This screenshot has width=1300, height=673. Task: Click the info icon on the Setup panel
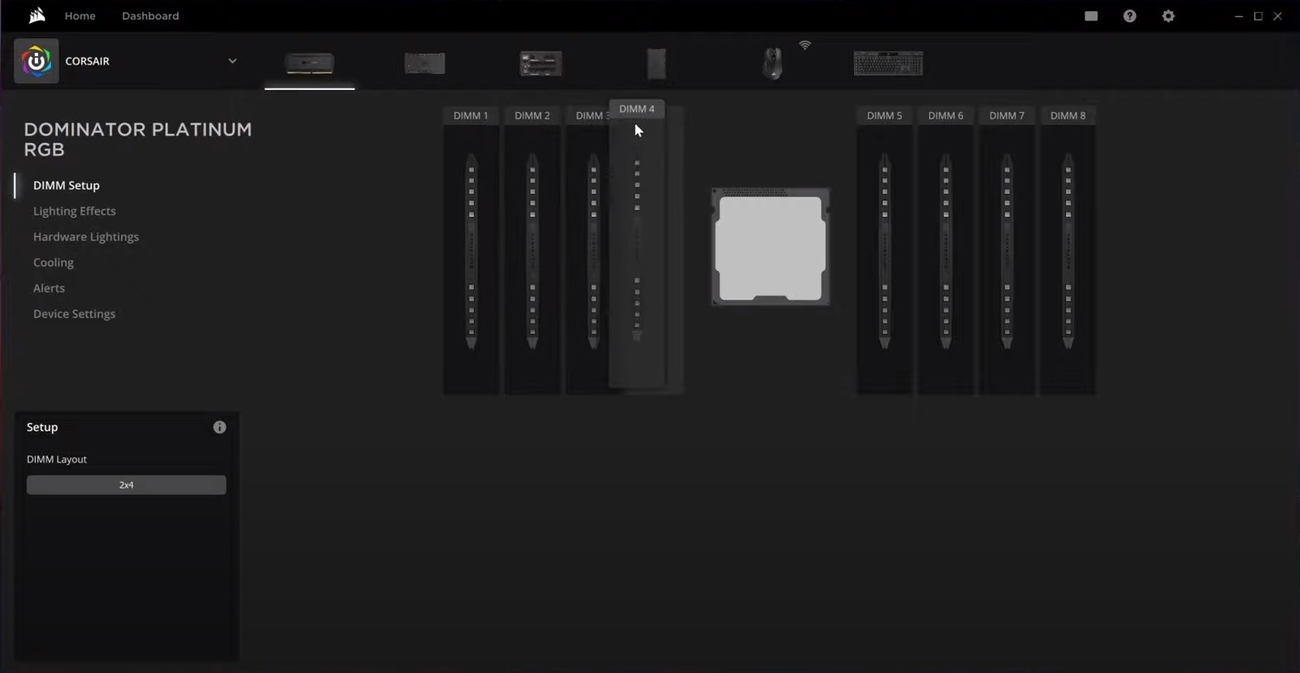tap(220, 427)
